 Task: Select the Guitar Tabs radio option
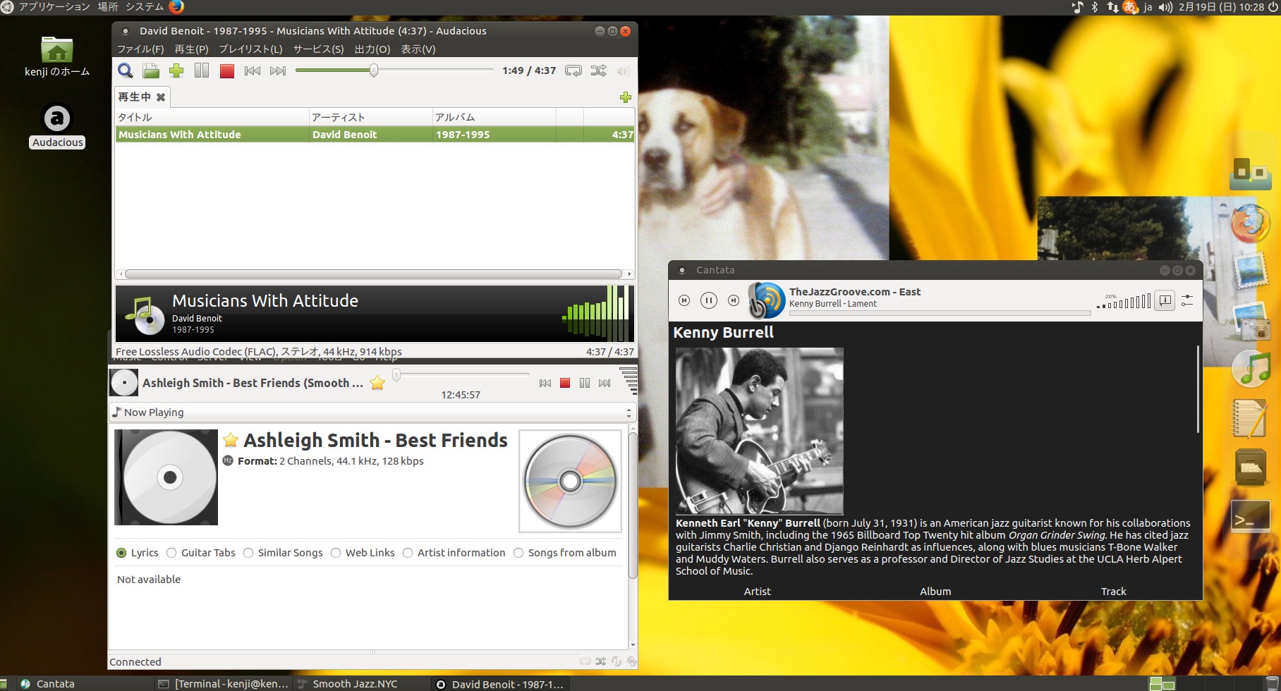(x=171, y=553)
